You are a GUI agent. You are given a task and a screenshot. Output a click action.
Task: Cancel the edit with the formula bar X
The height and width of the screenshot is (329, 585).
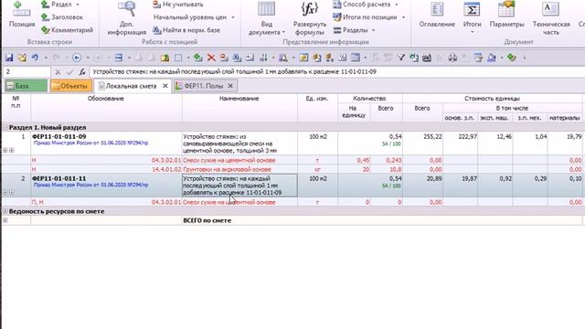58,71
